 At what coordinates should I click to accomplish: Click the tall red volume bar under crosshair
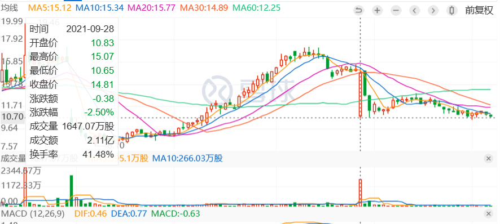361,192
